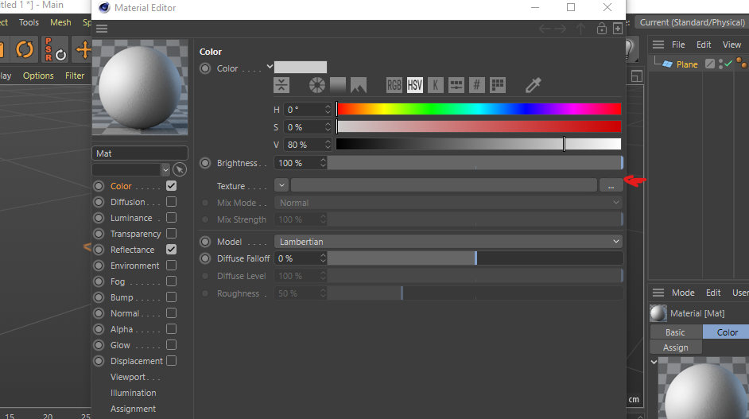Collapse the material preview in Attribute Manager
Image resolution: width=749 pixels, height=419 pixels.
654,362
